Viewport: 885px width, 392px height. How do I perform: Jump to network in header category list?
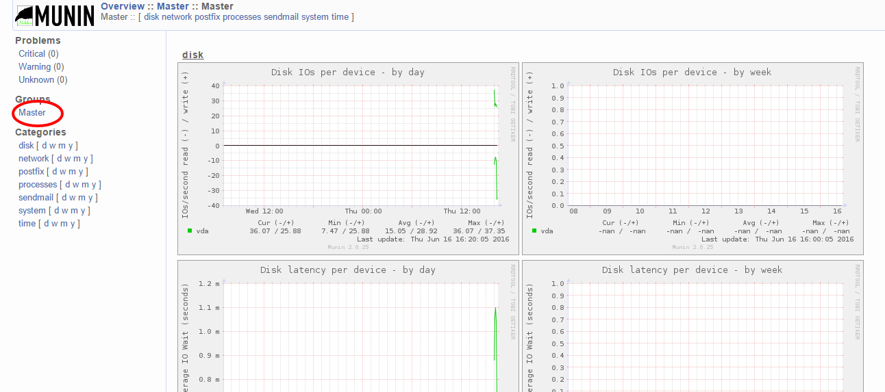pos(177,17)
